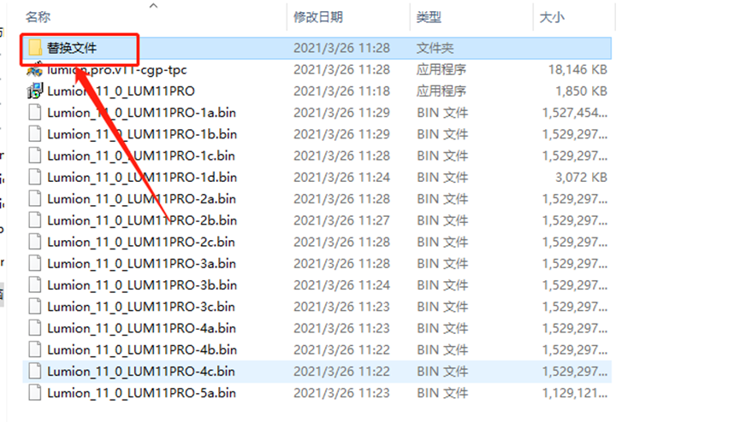Screen dimensions: 740x422
Task: Click the 18,146 KB size value
Action: pyautogui.click(x=577, y=70)
